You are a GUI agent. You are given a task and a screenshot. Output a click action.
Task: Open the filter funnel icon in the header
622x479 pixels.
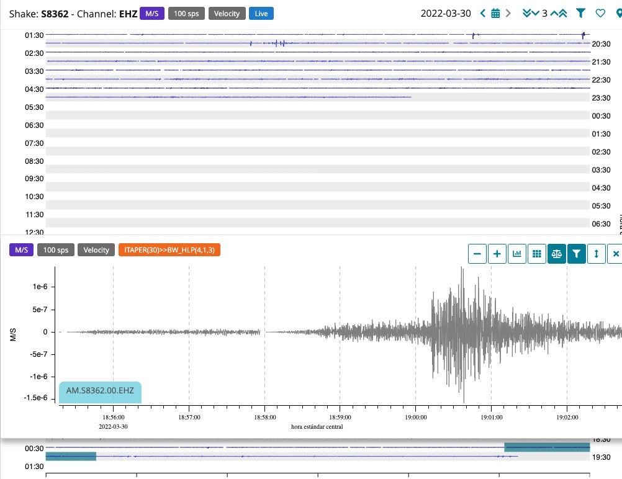pos(580,13)
